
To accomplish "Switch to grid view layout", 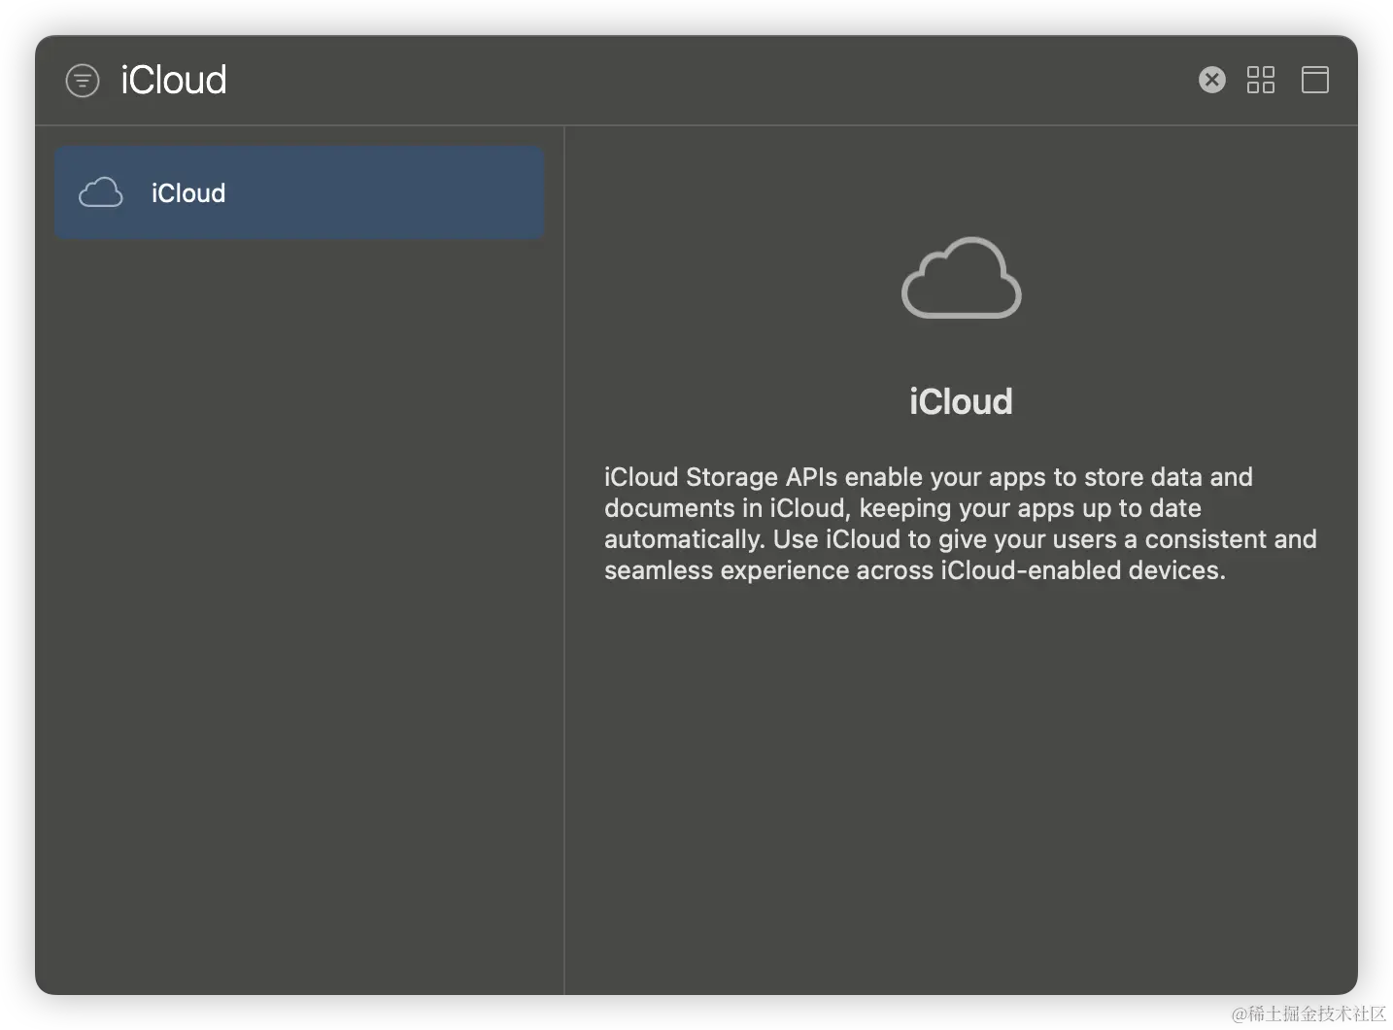I will click(1261, 80).
